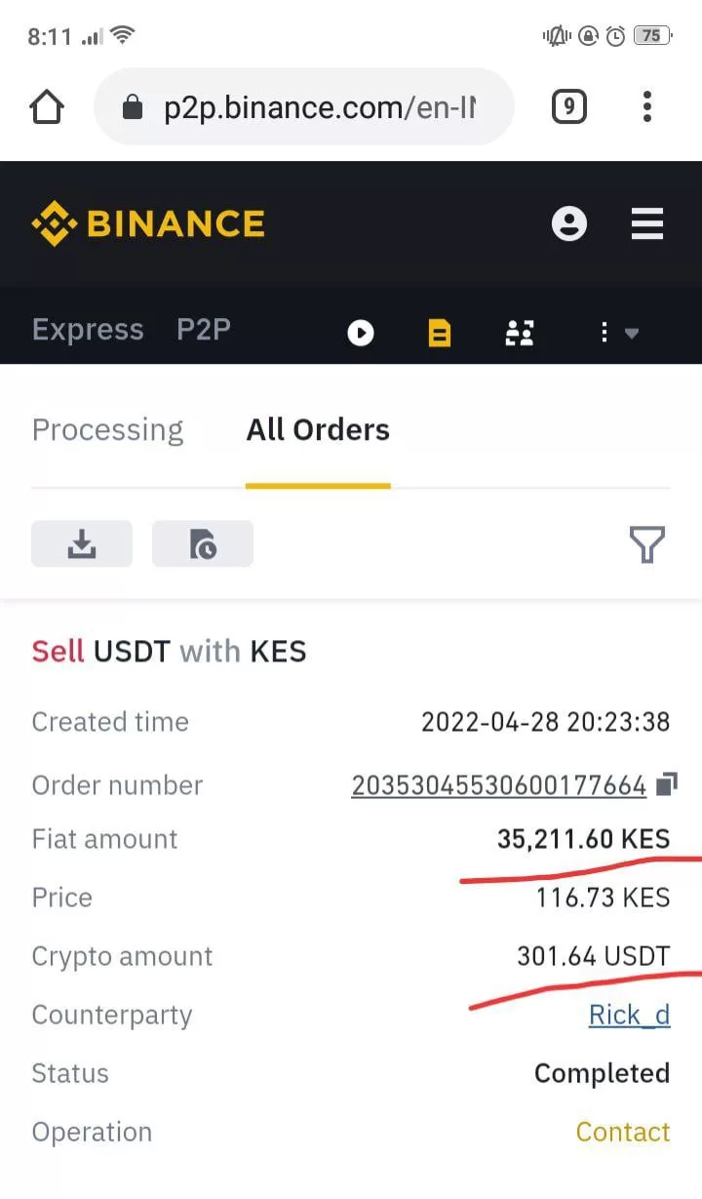Image resolution: width=702 pixels, height=1199 pixels.
Task: Open the user profile icon
Action: click(569, 223)
